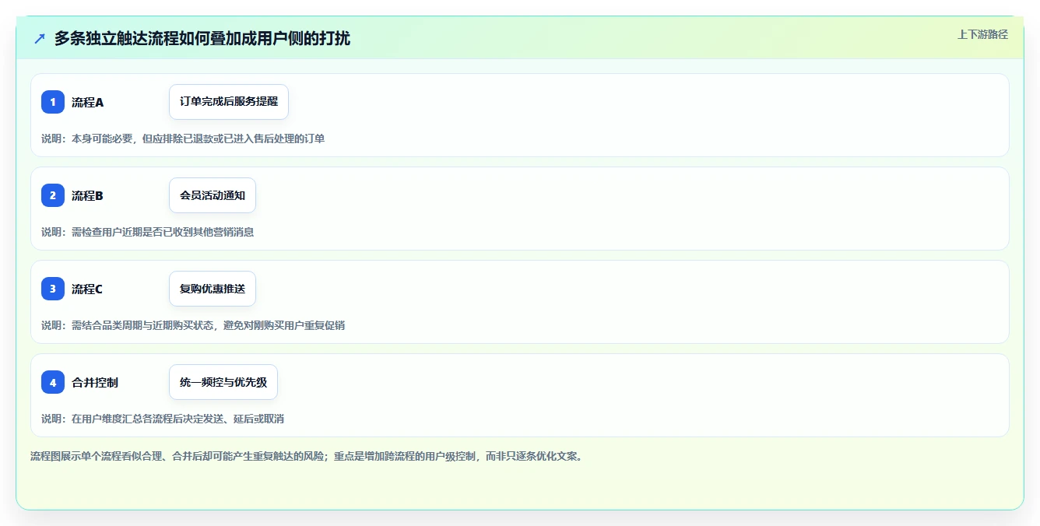Select the 订单完成后服务提醒 chip

[229, 102]
